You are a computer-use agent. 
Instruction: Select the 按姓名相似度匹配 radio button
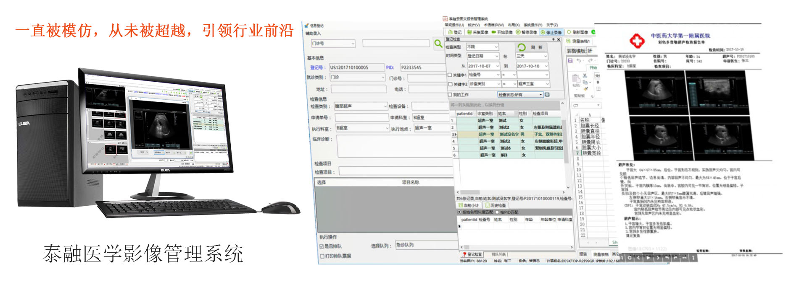459,212
